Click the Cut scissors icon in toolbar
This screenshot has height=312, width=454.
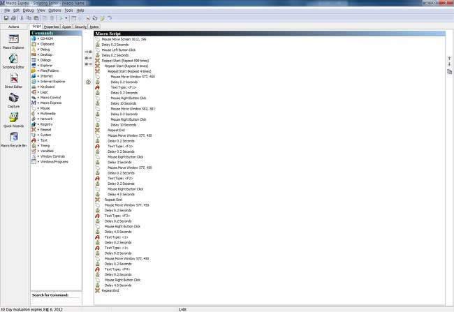click(22, 18)
